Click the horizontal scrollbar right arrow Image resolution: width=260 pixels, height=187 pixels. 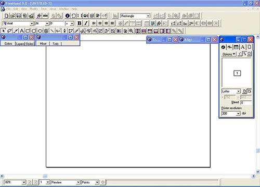tap(254, 176)
